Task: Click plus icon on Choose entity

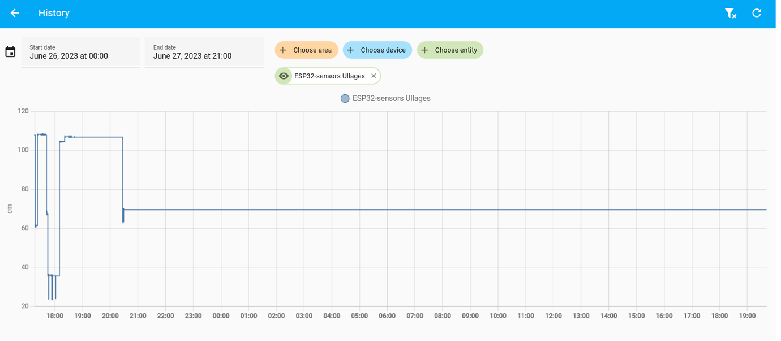Action: pyautogui.click(x=425, y=50)
